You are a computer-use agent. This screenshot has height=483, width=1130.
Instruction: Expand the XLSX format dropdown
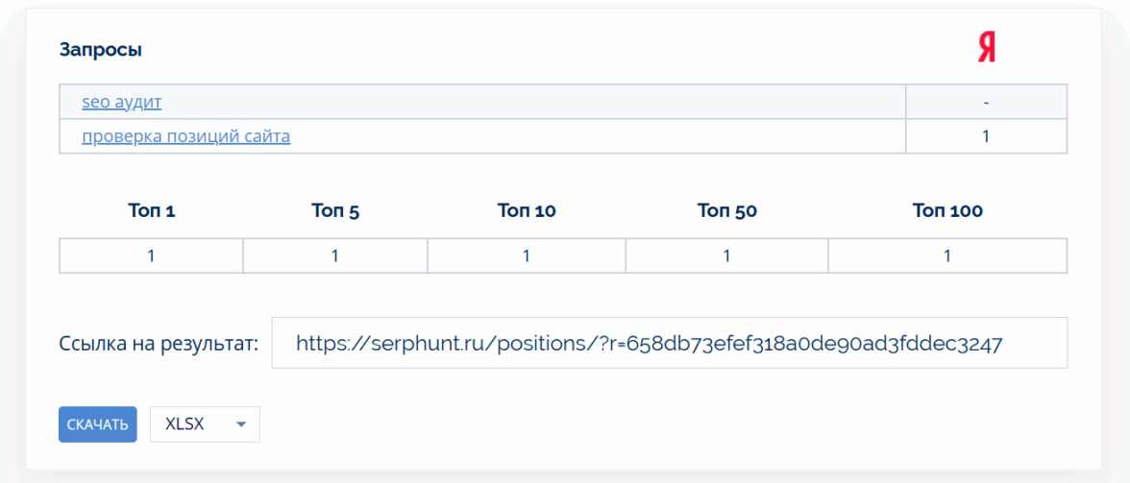pyautogui.click(x=205, y=424)
